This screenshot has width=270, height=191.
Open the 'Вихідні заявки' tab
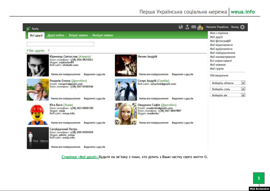pyautogui.click(x=103, y=35)
